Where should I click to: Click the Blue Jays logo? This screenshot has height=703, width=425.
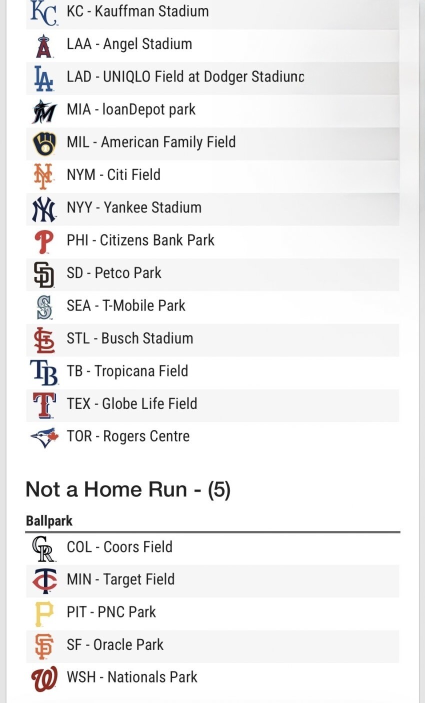44,437
